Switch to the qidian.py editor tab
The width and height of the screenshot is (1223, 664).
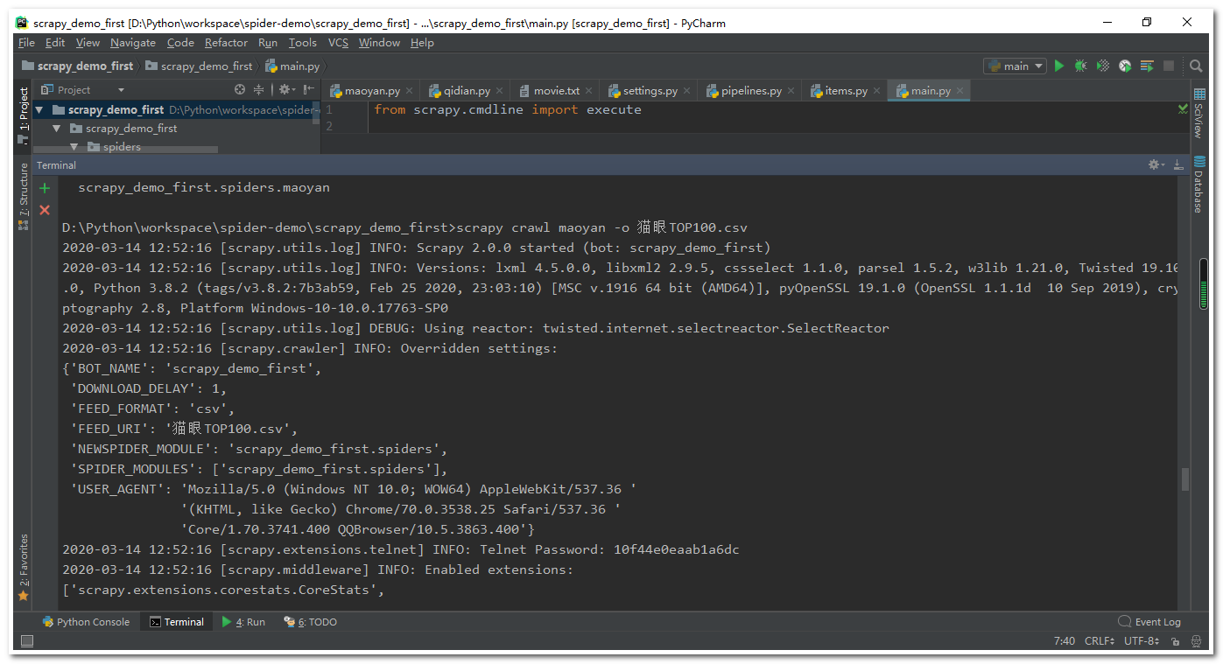[467, 91]
